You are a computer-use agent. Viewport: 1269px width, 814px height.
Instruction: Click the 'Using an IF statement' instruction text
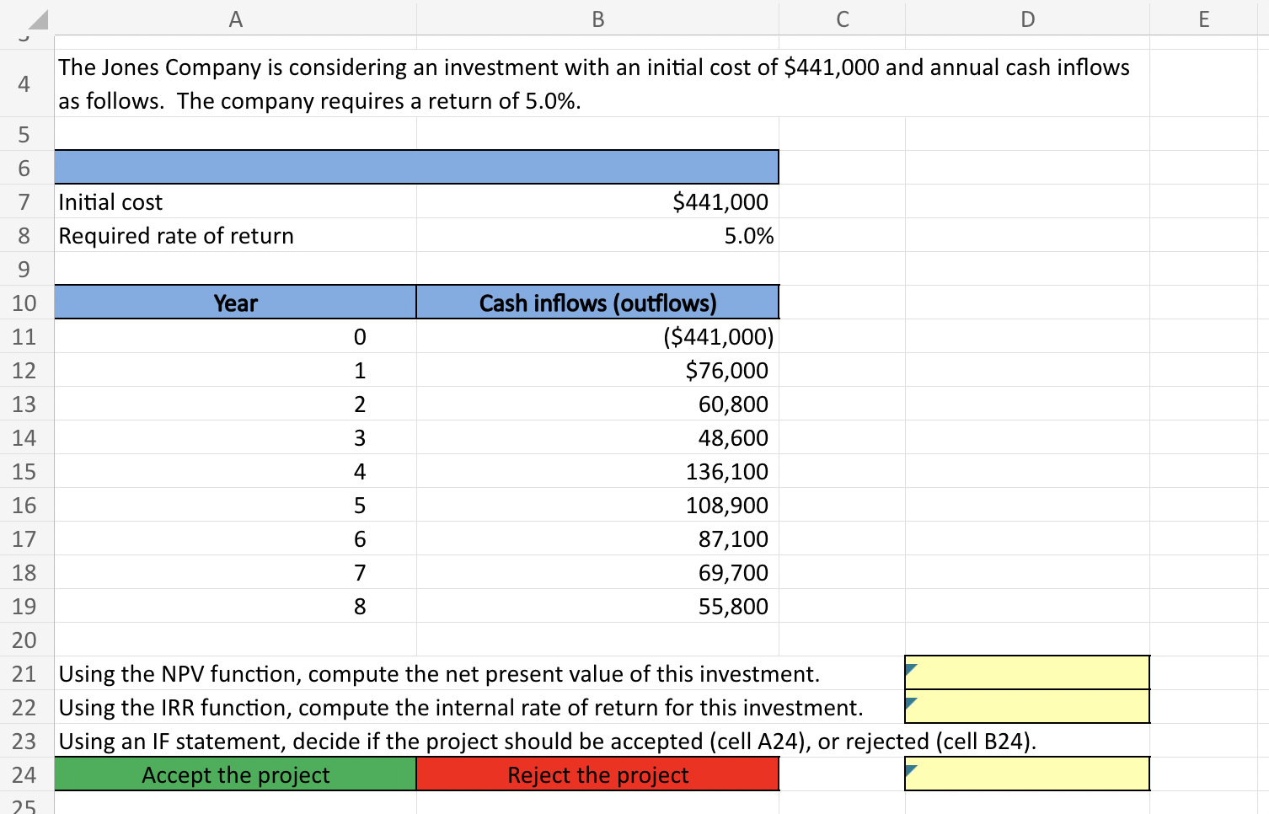548,741
